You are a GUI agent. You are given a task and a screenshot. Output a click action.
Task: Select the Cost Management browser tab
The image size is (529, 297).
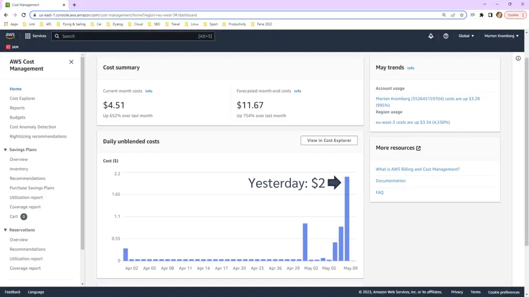35,5
